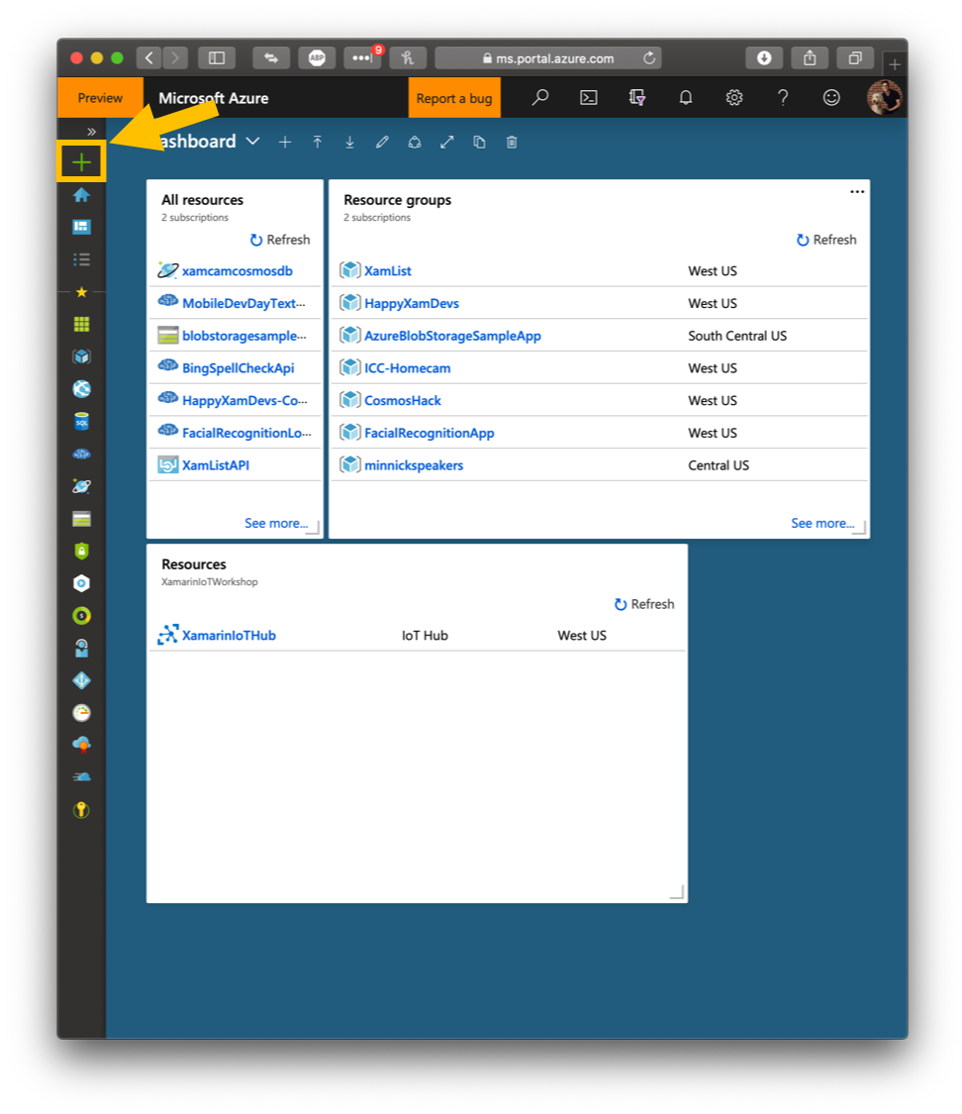Open Resource groups cube icon in sidebar
The height and width of the screenshot is (1114, 962).
pyautogui.click(x=81, y=356)
